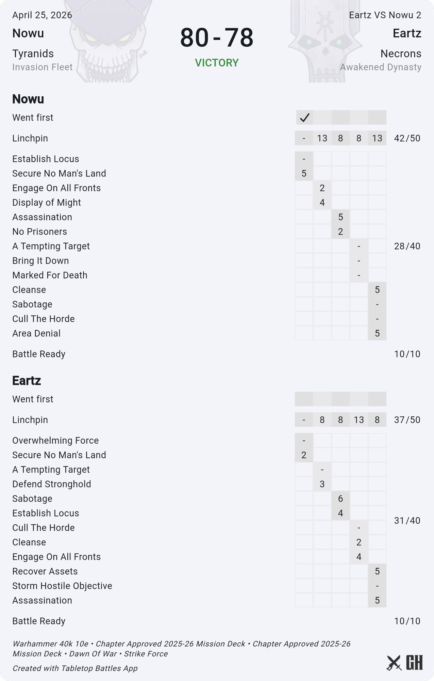The image size is (434, 681).
Task: Click Nowu's Area Denial score cell
Action: pos(377,333)
